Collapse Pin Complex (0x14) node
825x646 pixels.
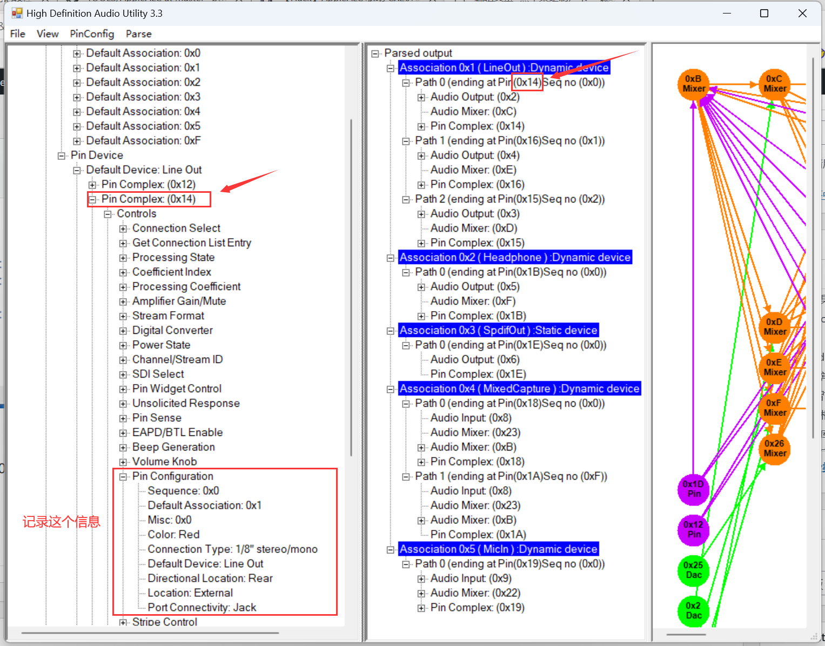point(92,199)
